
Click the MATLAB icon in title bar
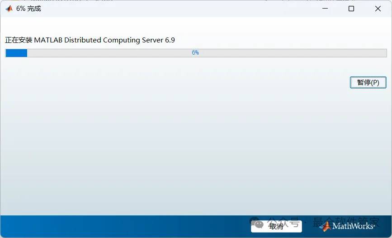coord(9,9)
